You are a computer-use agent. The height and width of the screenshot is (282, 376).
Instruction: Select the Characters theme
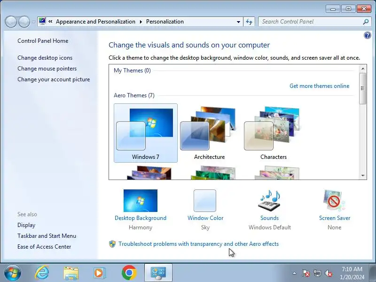(x=274, y=133)
